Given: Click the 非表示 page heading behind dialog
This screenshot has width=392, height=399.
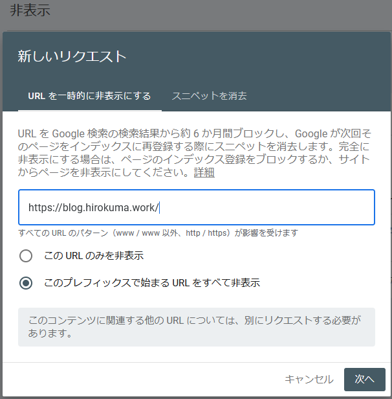Looking at the screenshot, I should (x=30, y=10).
